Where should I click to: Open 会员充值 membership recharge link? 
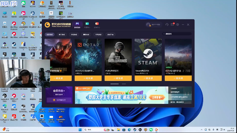tap(59, 91)
